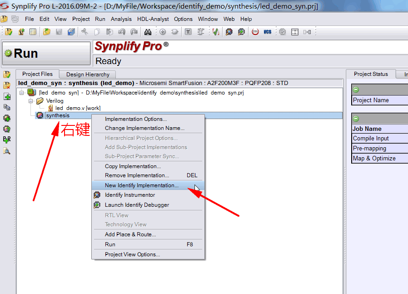Open the Project menu

click(81, 19)
